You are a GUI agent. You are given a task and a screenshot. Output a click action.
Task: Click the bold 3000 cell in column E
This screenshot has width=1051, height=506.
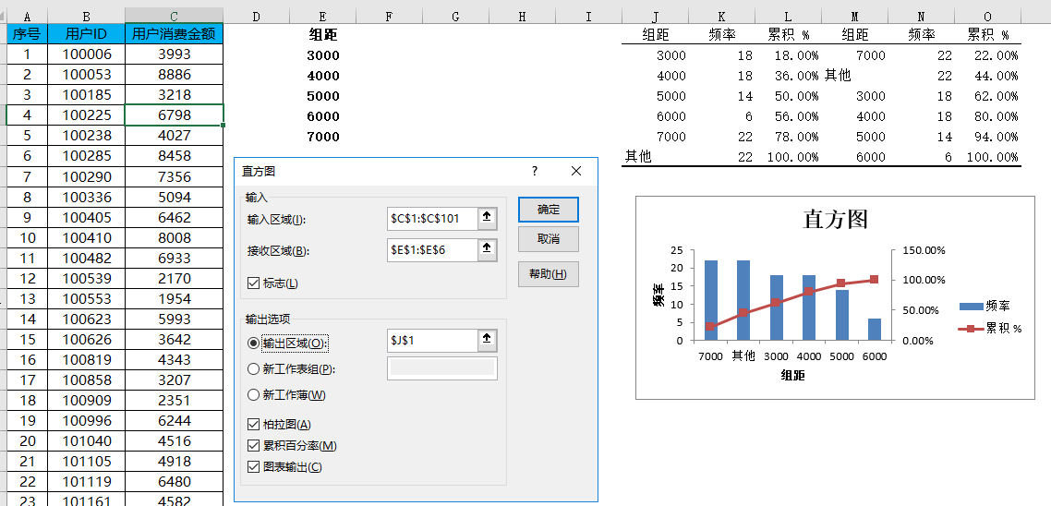[323, 55]
